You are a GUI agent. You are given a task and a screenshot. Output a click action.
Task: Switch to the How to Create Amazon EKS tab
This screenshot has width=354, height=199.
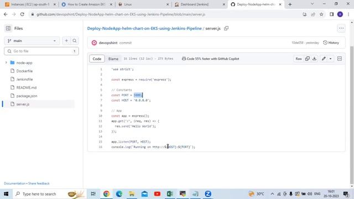click(87, 4)
